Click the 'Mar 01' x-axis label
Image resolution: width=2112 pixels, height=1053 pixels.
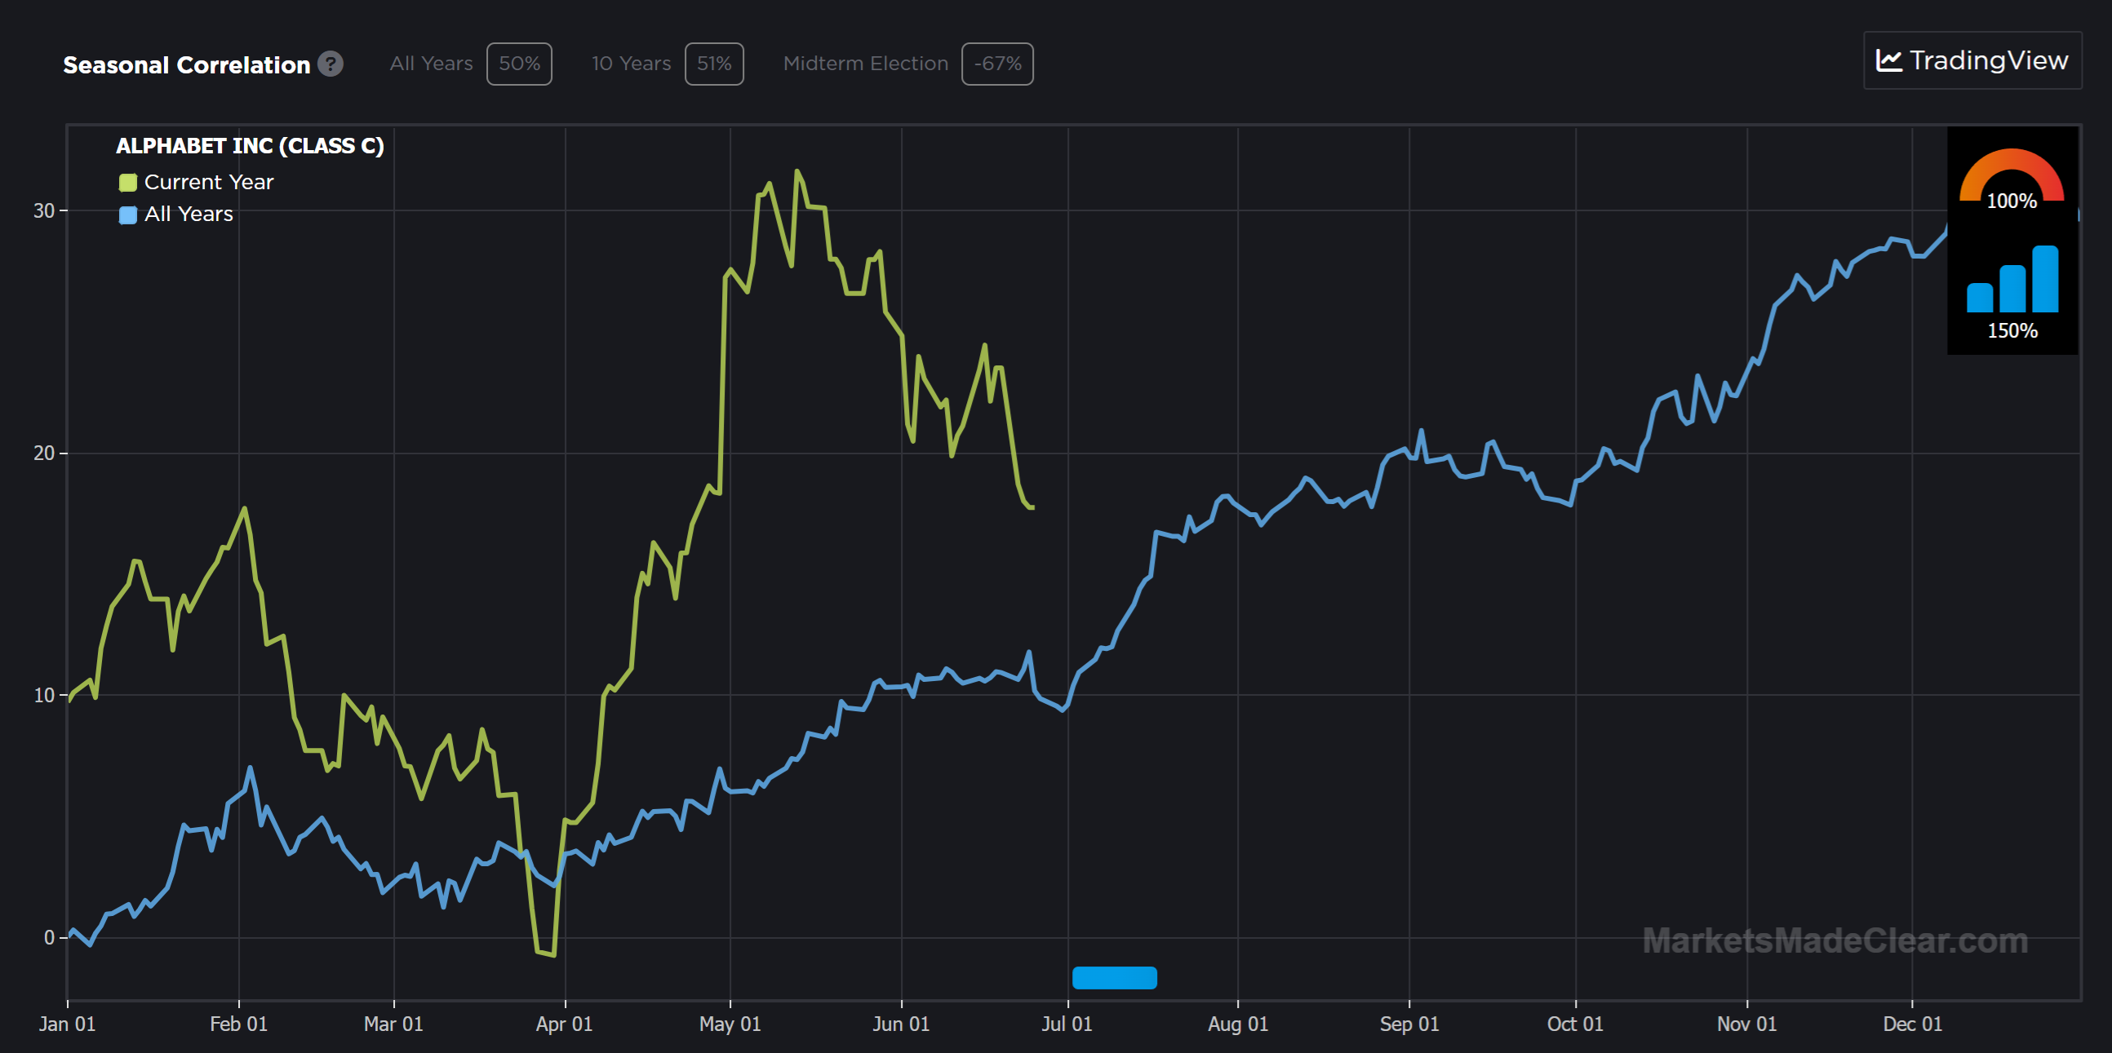coord(393,1024)
